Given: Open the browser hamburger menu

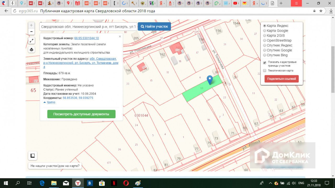Looking at the screenshot, I should click(x=296, y=3).
